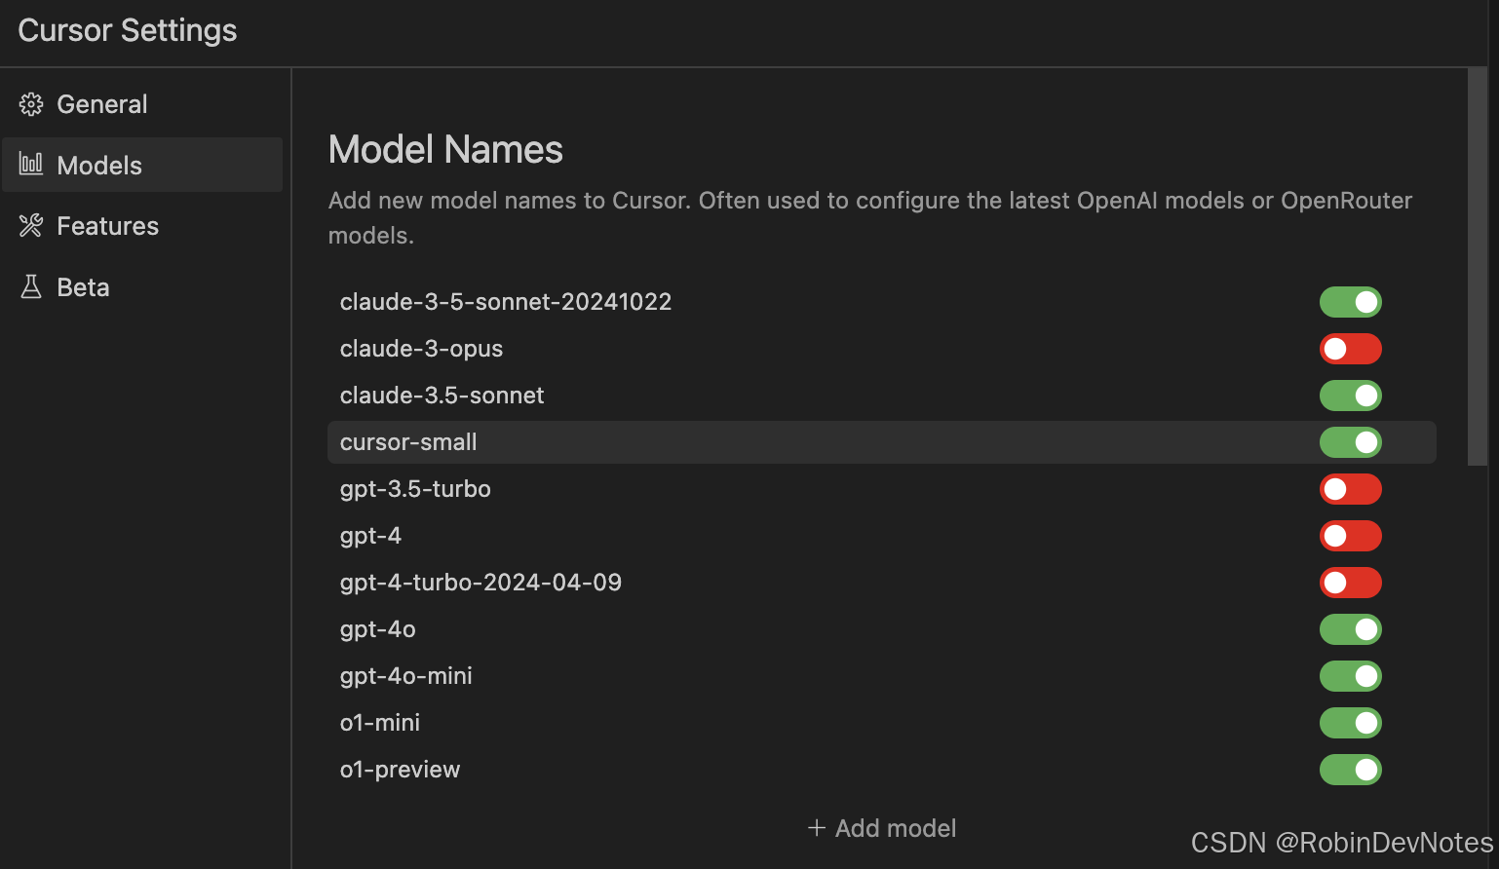Screen dimensions: 1499x869
Task: Enable gpt-4-turbo-2024-04-09 model
Action: tap(1350, 583)
